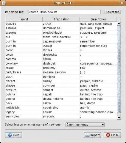Open the lesson dropdown Can-must-may

[x=85, y=125]
